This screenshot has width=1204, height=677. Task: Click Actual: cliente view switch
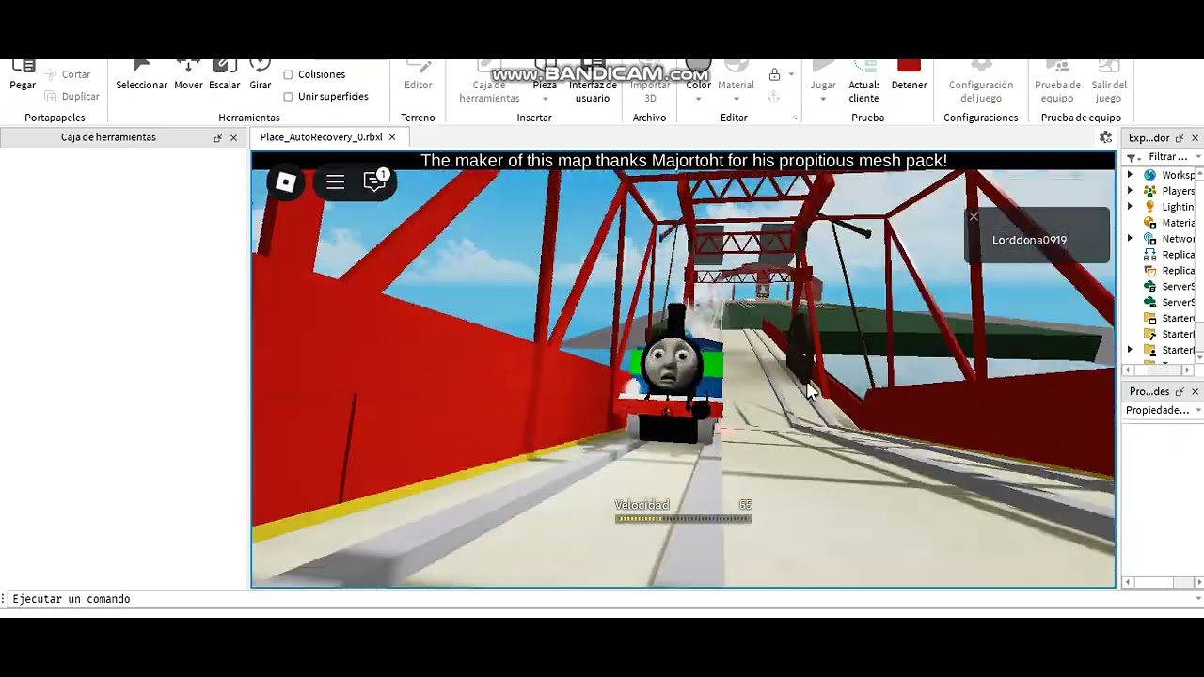point(863,83)
